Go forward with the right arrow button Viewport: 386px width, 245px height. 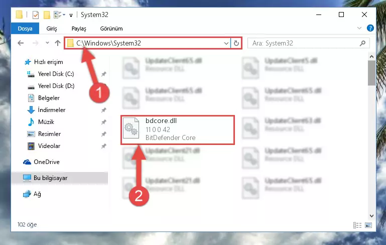tap(36, 43)
